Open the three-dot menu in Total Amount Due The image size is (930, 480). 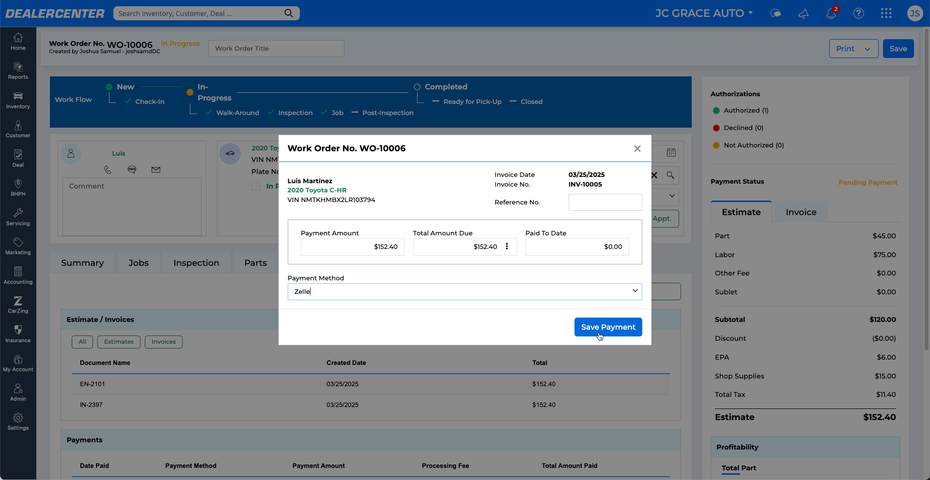(507, 247)
